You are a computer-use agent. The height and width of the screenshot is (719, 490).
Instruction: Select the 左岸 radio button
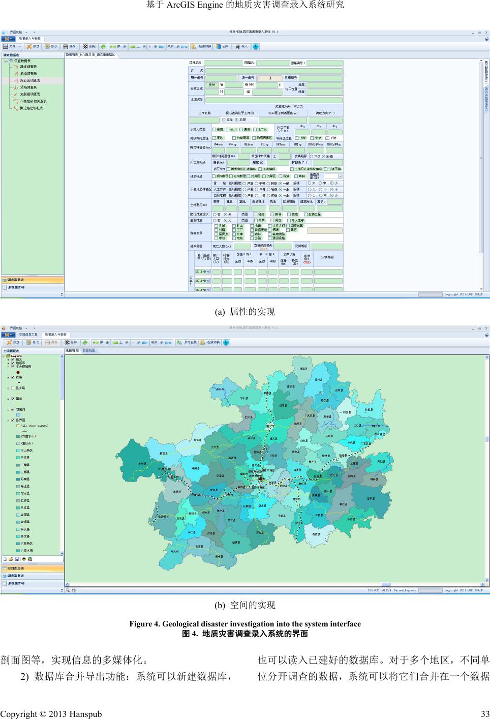[224, 120]
